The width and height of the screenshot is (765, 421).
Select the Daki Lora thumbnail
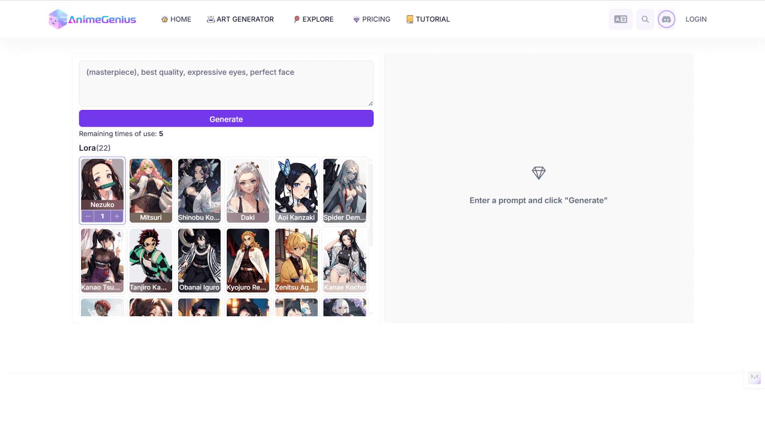(248, 190)
